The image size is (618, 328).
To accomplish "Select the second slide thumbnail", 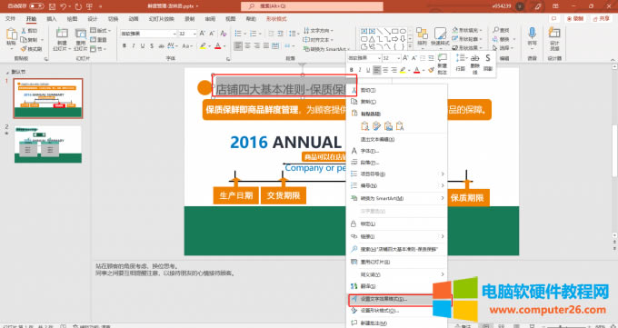I will pos(48,144).
